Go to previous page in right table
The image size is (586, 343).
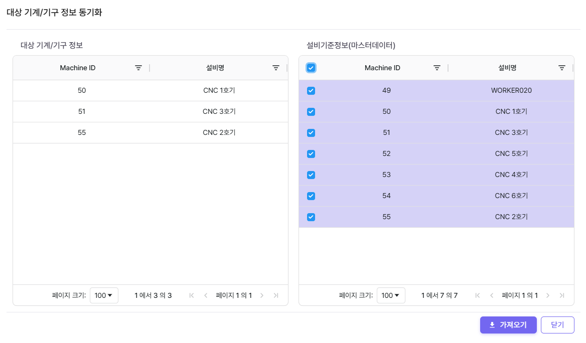[x=492, y=295]
